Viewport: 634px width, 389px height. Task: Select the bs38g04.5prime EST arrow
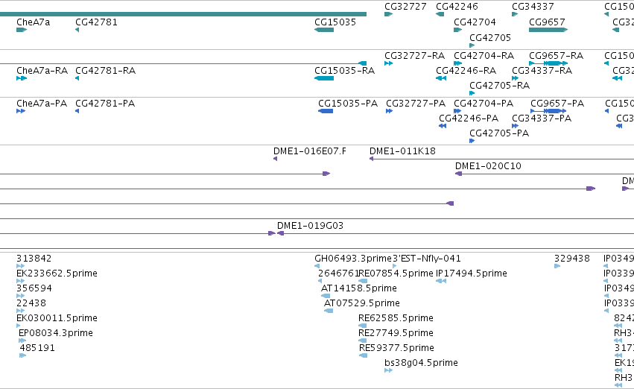(x=388, y=370)
